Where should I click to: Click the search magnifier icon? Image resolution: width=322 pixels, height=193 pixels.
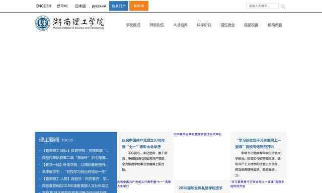click(x=283, y=7)
